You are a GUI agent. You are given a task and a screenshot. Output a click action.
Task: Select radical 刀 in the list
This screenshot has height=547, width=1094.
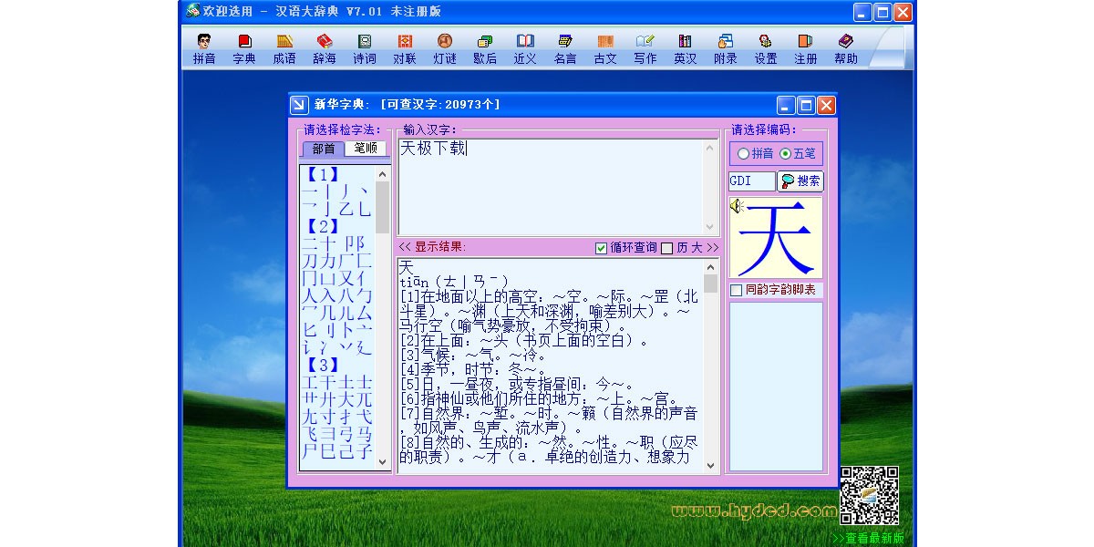[x=311, y=261]
